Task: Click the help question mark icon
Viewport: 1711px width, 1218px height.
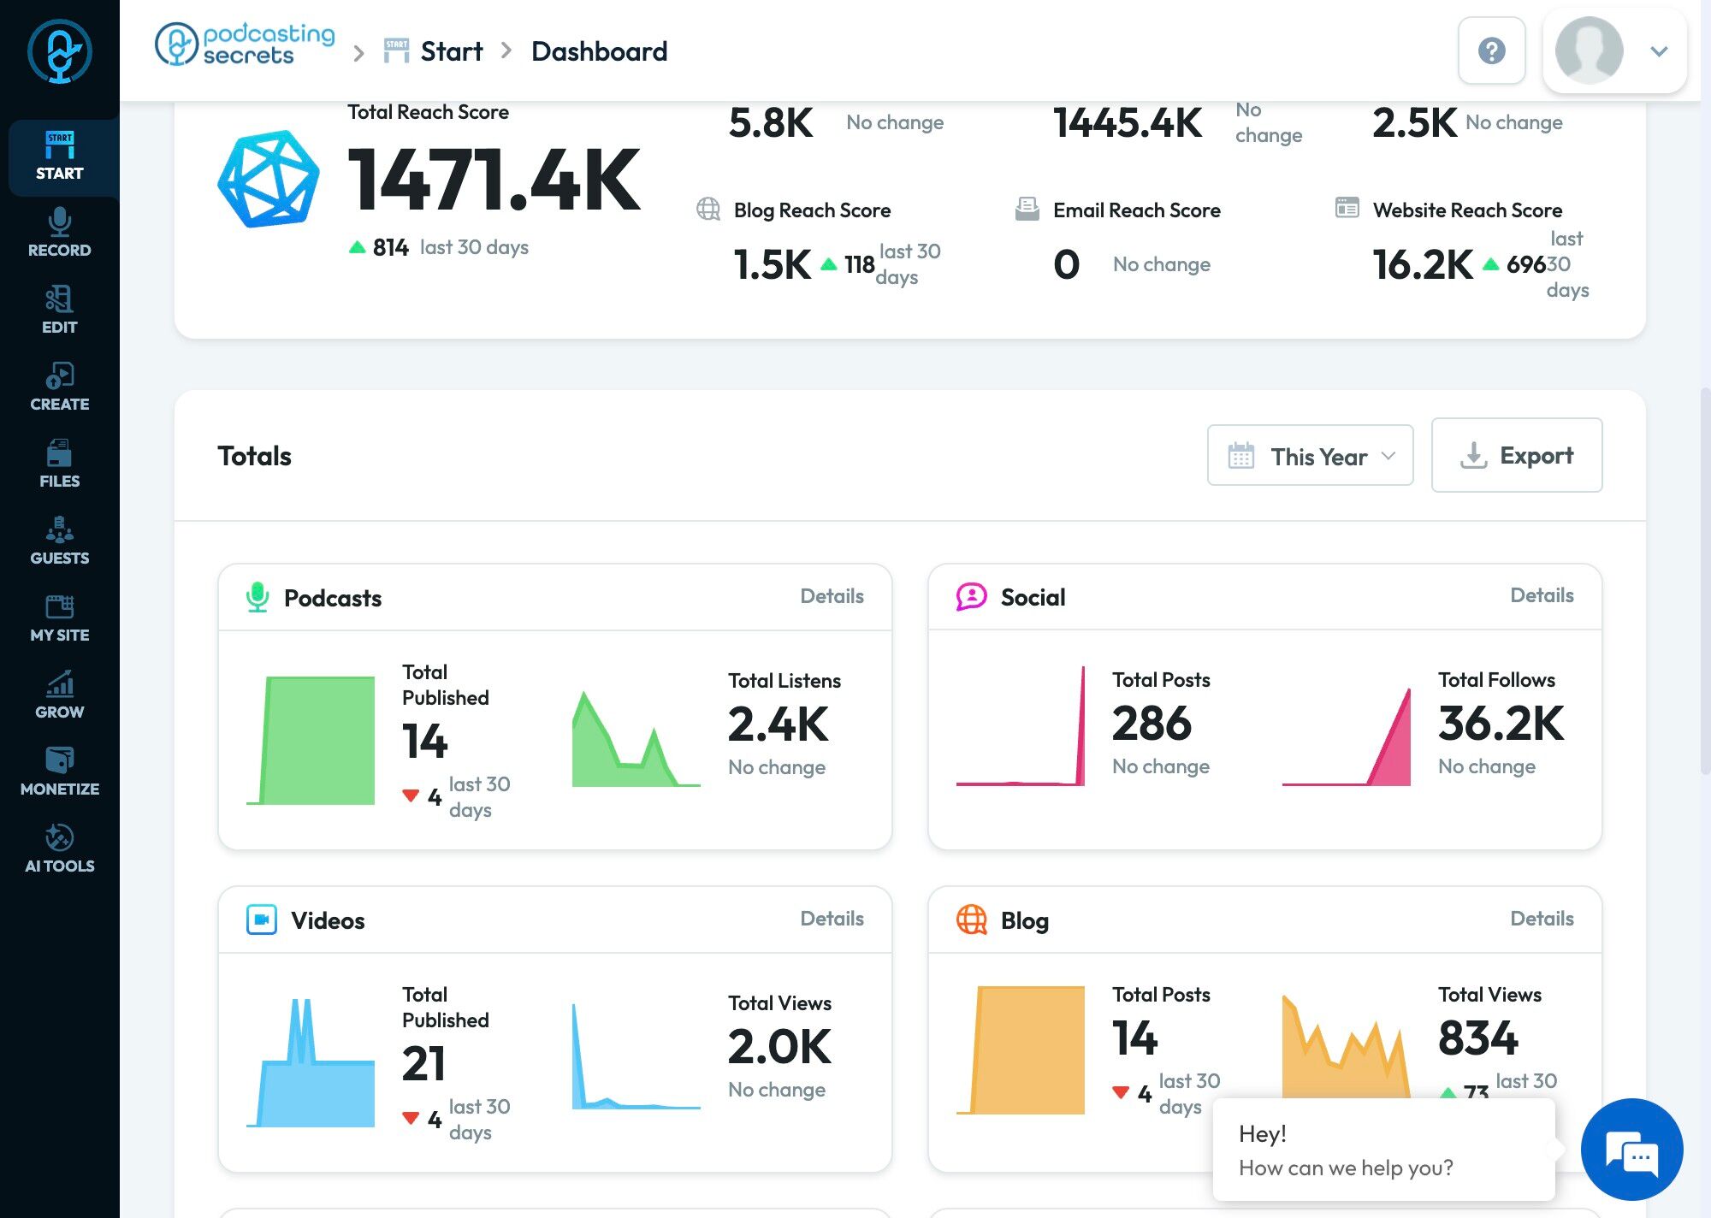Action: tap(1491, 50)
